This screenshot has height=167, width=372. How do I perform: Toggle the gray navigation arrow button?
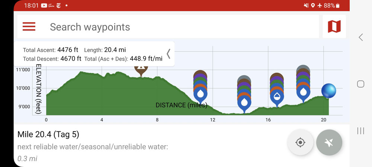click(329, 143)
